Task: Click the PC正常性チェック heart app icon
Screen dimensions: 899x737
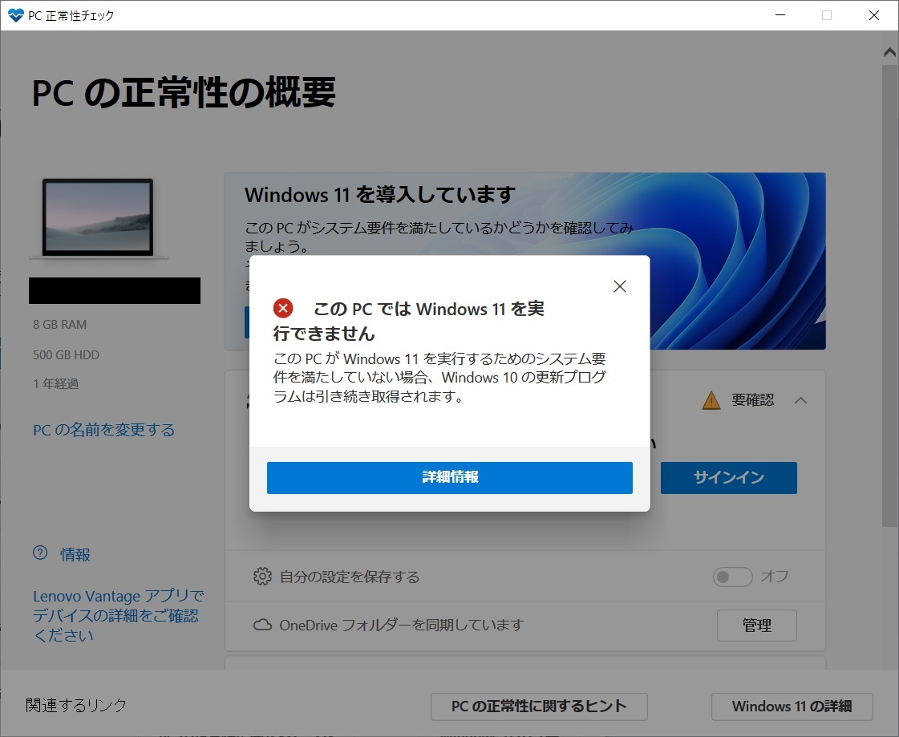Action: pyautogui.click(x=16, y=15)
